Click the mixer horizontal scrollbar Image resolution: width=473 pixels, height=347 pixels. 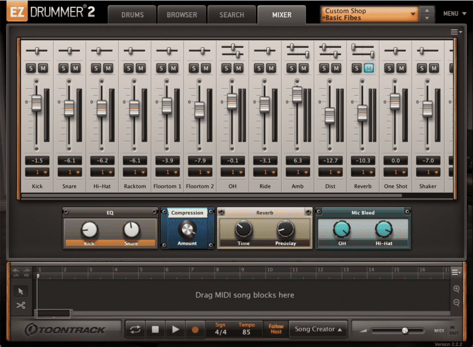tap(212, 196)
